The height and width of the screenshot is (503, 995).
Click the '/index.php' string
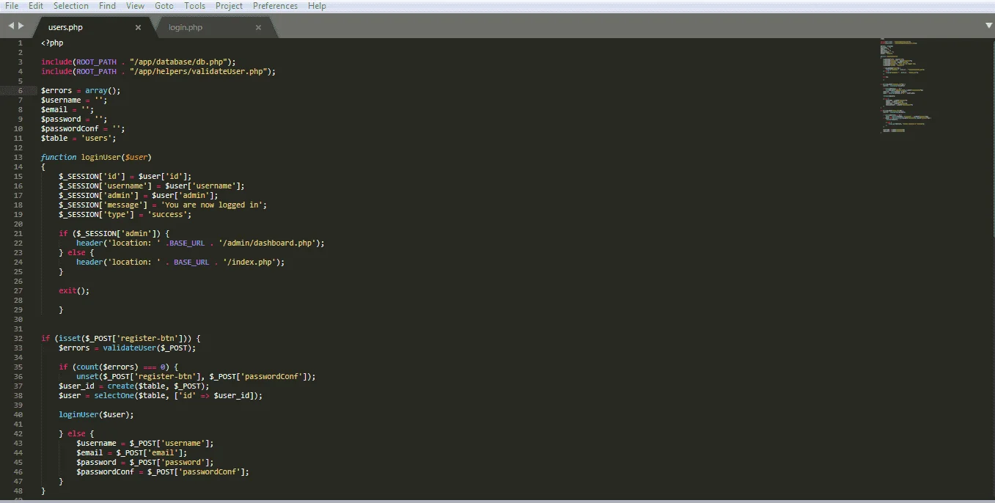pos(249,262)
